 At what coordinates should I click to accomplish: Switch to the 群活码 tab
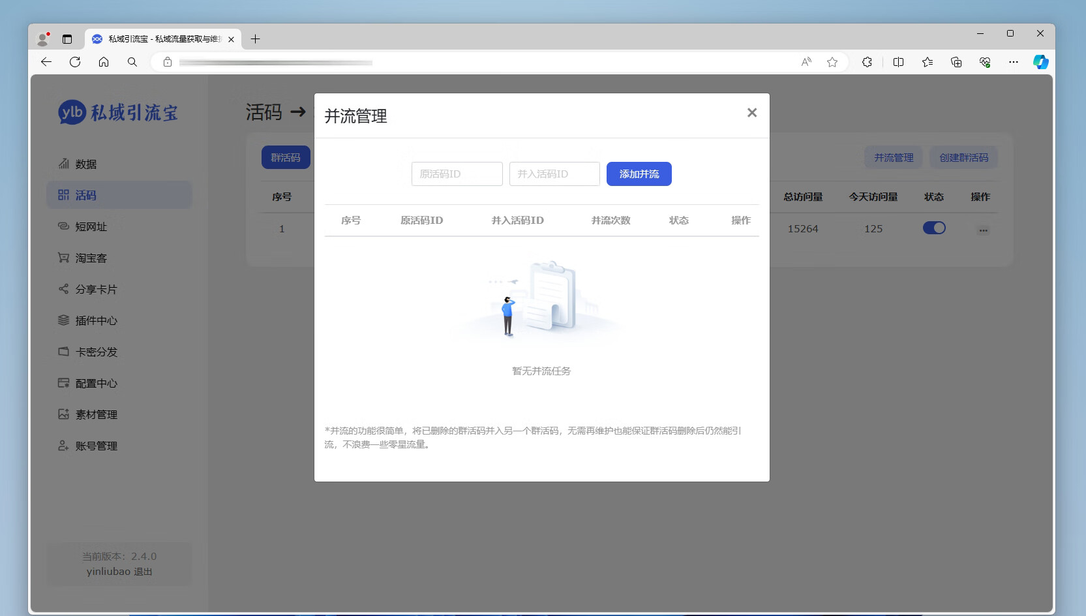tap(286, 157)
